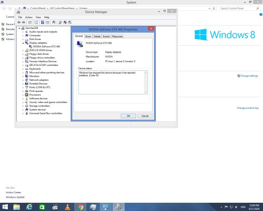Open the Action menu
The image size is (263, 211).
[29, 17]
